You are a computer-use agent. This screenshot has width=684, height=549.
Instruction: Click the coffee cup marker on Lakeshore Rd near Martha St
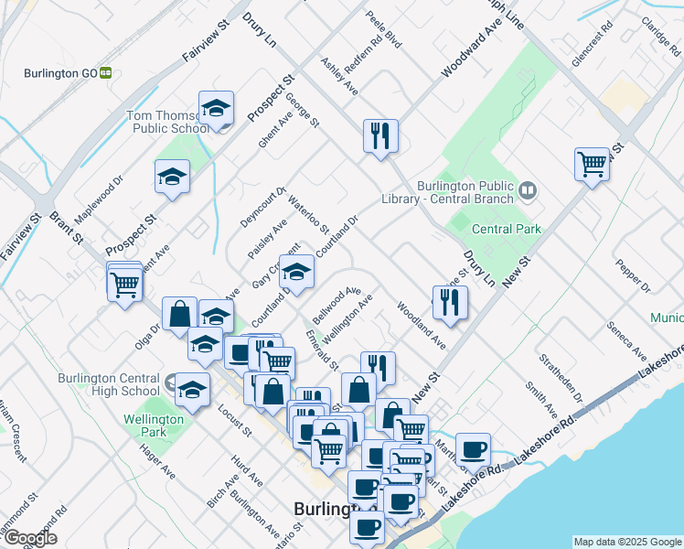[x=474, y=452]
